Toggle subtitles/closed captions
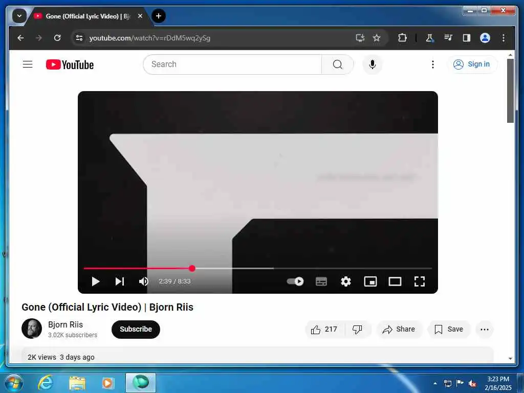Viewport: 524px width, 393px height. coord(321,281)
